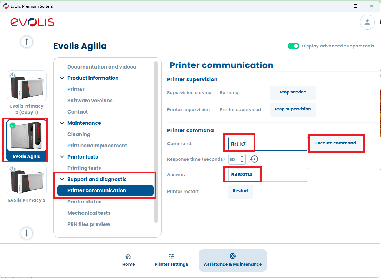The image size is (381, 278).
Task: Click the power status icon on Evolis Primacy 2 (Copy 1)
Action: click(x=13, y=76)
